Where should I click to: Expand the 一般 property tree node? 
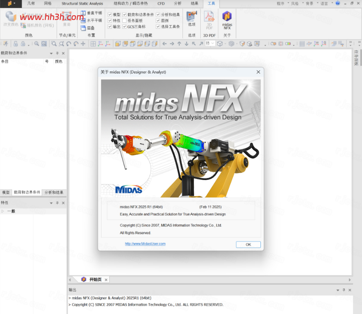tap(3, 211)
